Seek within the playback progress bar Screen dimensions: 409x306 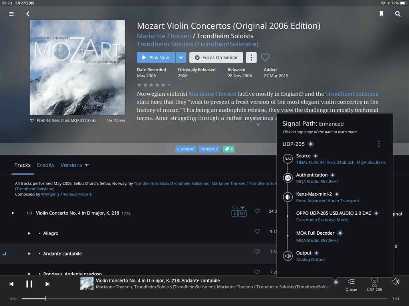click(205, 299)
